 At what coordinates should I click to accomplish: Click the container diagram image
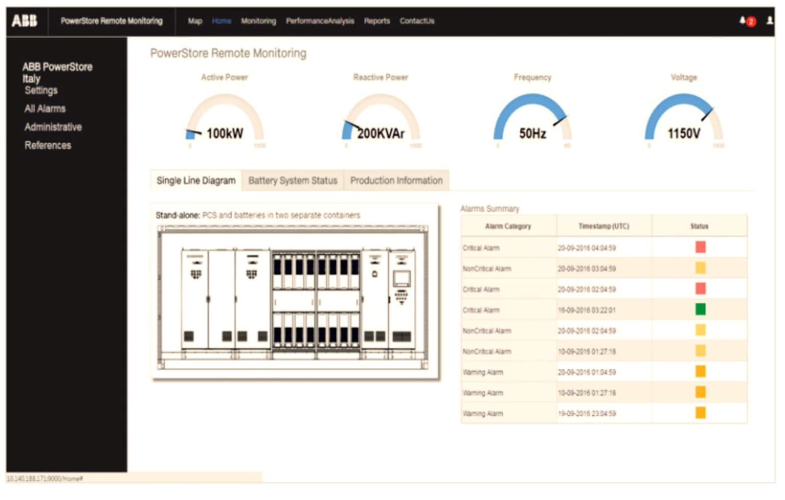click(x=294, y=297)
